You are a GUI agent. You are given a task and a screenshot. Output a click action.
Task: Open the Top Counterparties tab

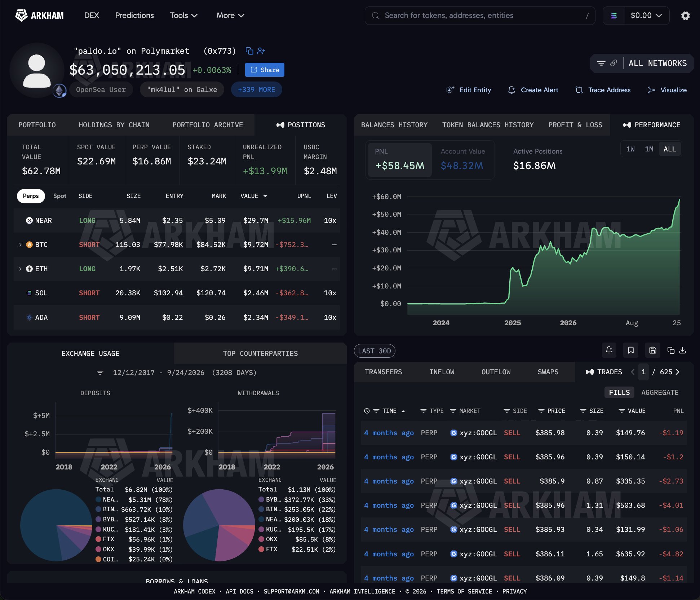point(260,353)
